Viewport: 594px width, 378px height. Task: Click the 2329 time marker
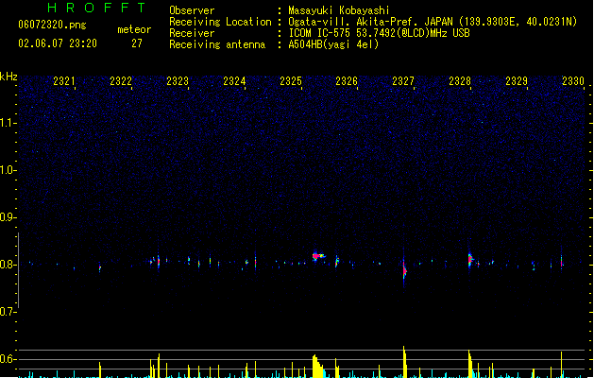tap(517, 80)
